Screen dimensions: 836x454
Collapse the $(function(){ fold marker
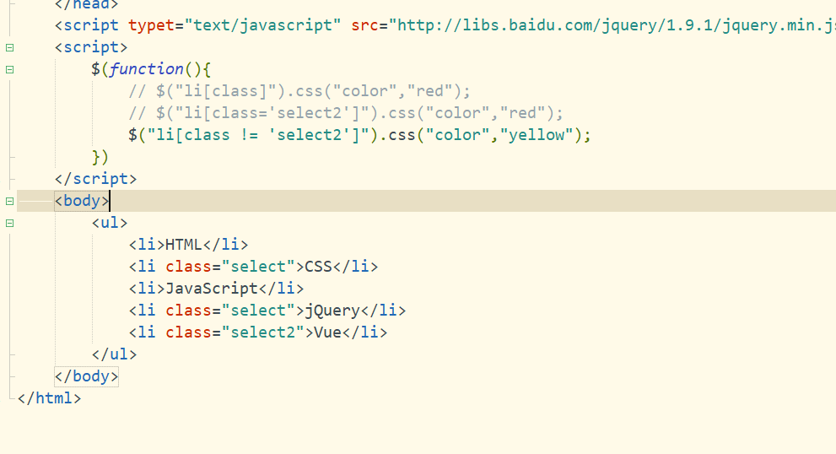coord(9,69)
